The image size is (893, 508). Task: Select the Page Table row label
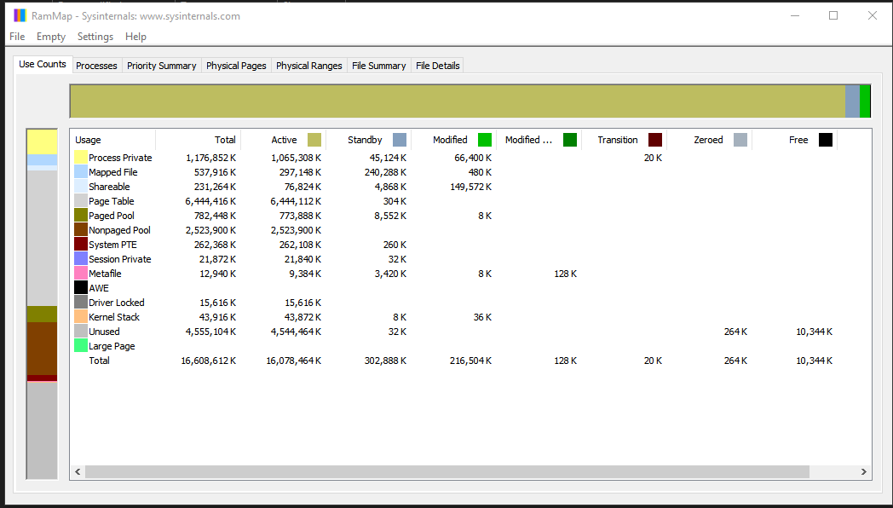tap(111, 201)
